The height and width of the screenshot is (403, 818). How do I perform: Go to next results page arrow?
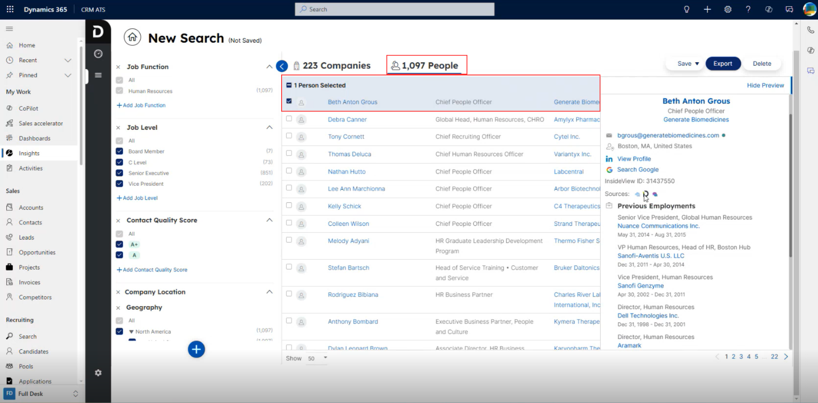pyautogui.click(x=786, y=357)
